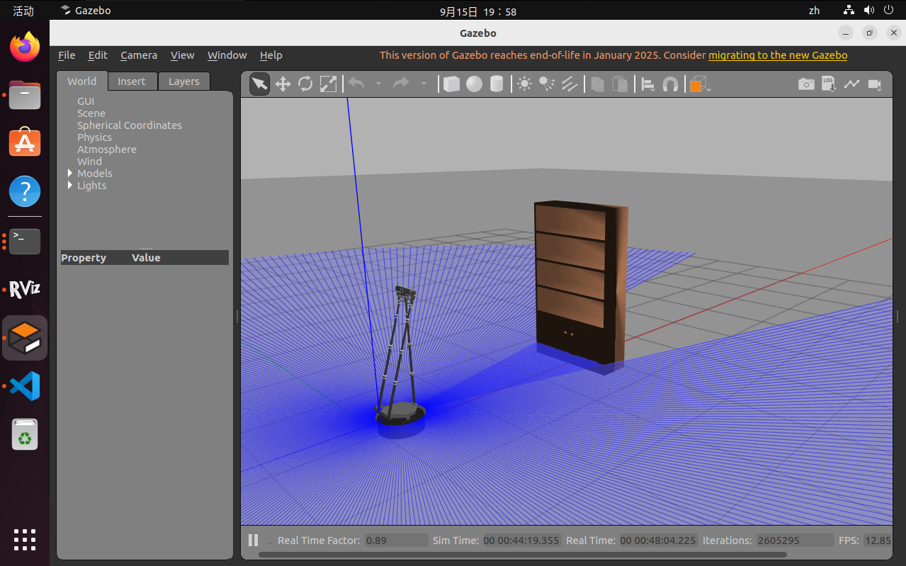Select Physics in the World tree
Screen dimensions: 906x566
tap(94, 137)
